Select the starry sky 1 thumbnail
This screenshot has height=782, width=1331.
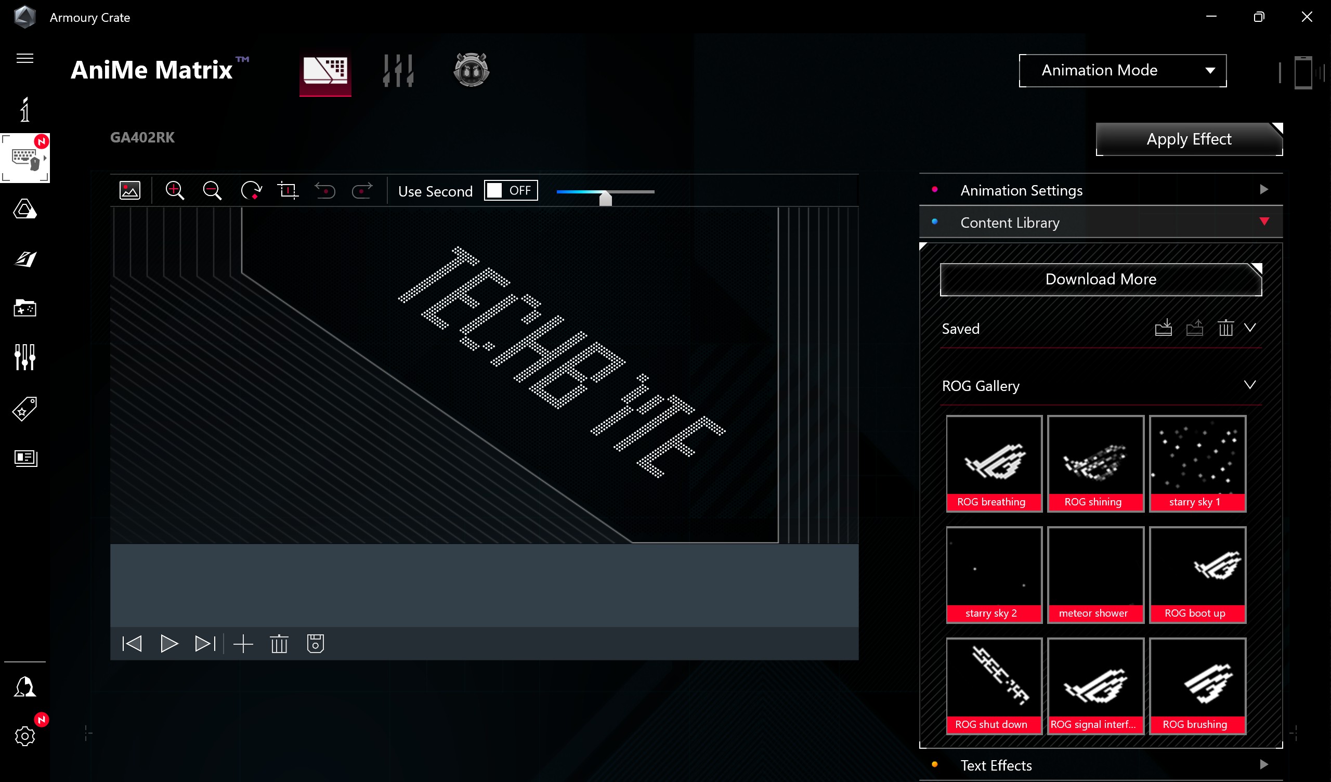[x=1197, y=464]
